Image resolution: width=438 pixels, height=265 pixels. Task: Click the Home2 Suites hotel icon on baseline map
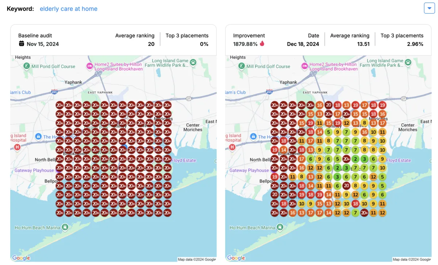coord(89,66)
